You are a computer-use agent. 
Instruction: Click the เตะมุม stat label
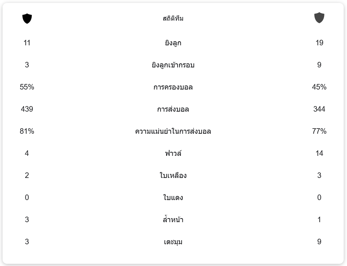(x=173, y=242)
